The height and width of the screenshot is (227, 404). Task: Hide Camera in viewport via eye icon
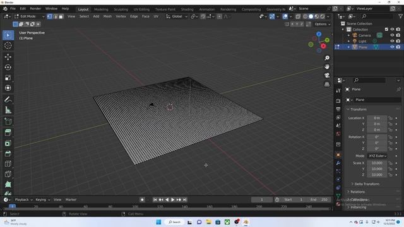(392, 35)
